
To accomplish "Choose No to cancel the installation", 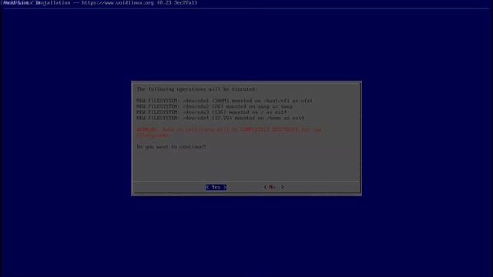I will click(x=273, y=187).
